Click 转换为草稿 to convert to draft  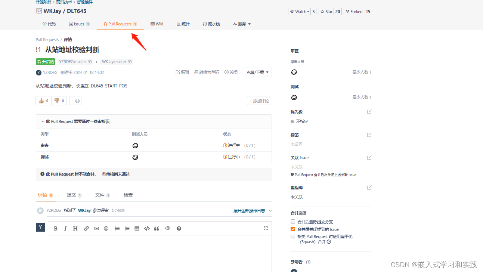coord(207,72)
